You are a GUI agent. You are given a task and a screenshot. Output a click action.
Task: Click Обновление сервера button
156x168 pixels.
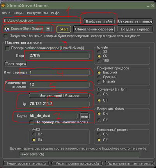94,29
